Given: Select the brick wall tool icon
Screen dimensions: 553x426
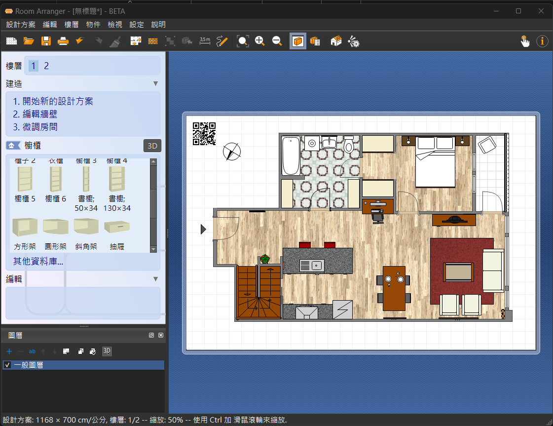Looking at the screenshot, I should (153, 41).
